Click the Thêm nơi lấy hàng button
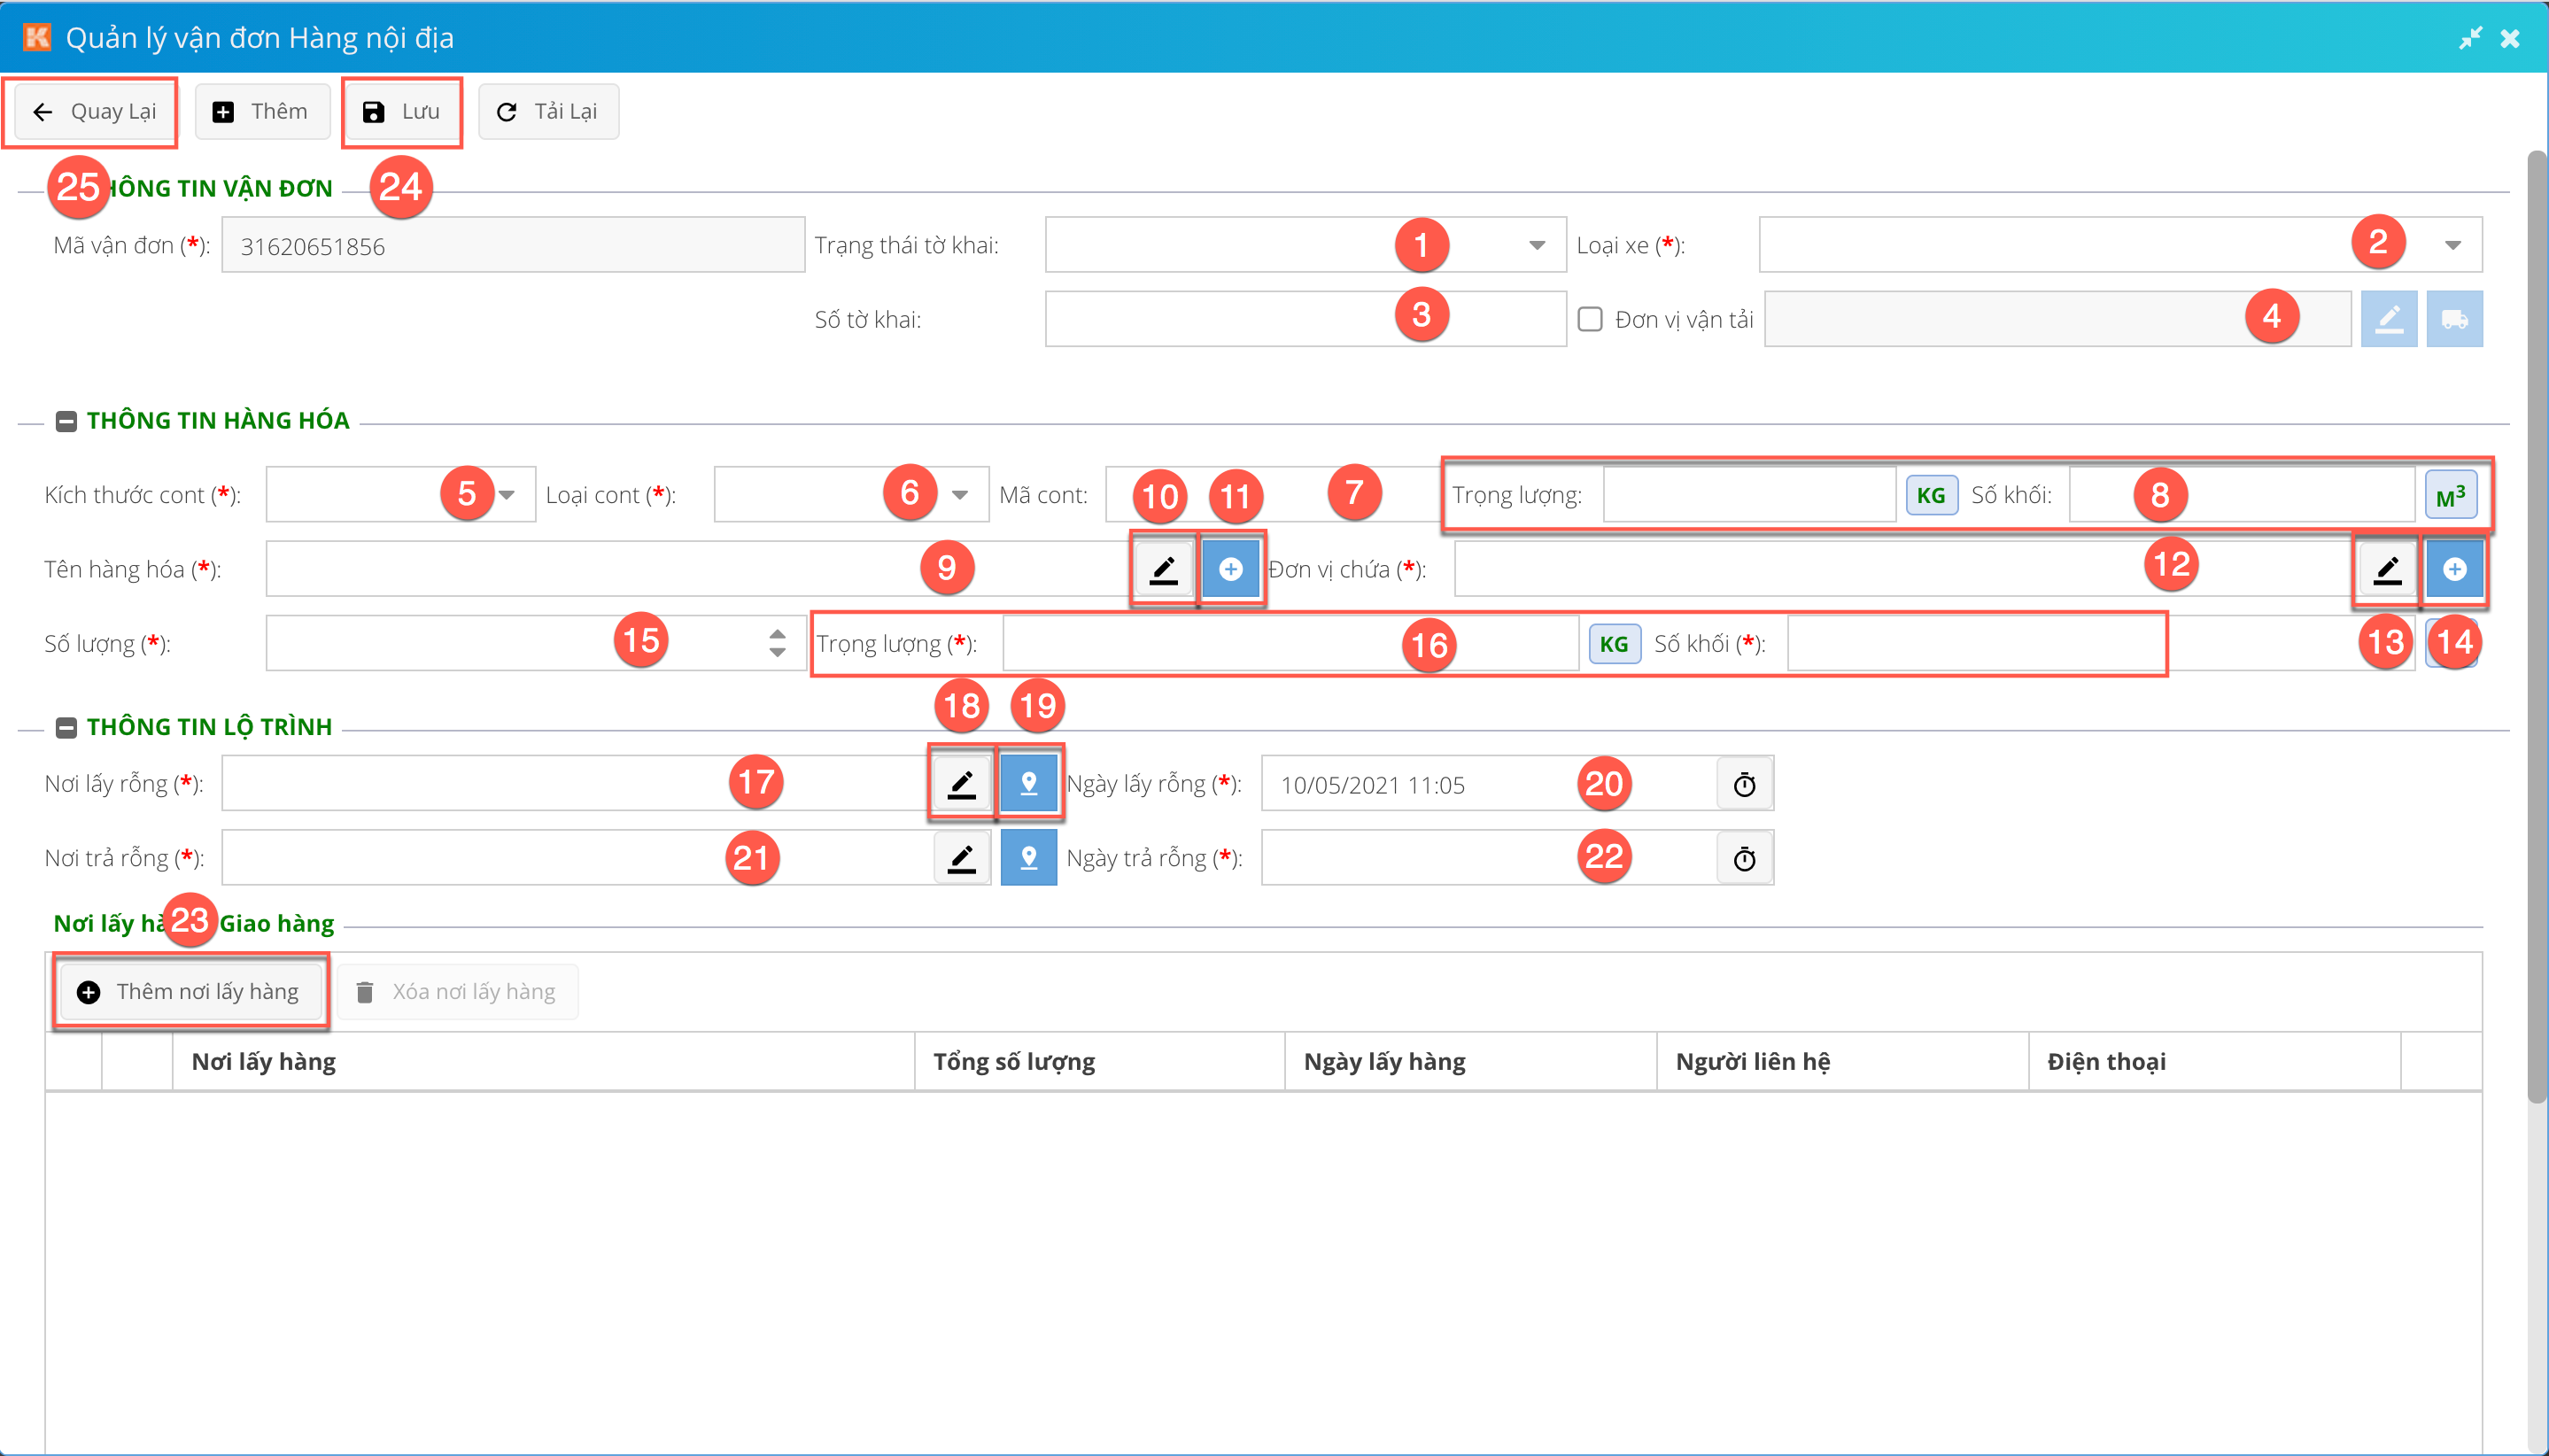2549x1456 pixels. 189,991
